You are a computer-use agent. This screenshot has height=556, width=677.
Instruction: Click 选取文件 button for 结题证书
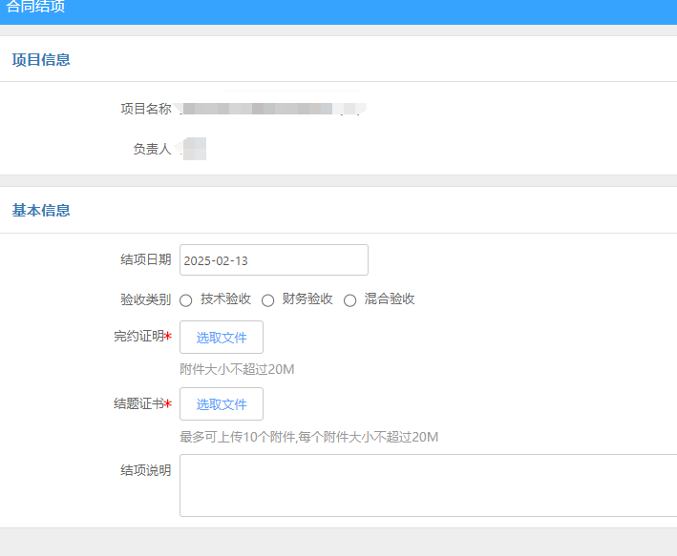tap(222, 404)
